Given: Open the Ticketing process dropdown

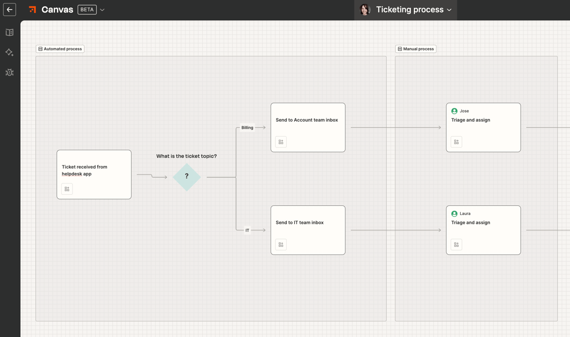Looking at the screenshot, I should point(450,9).
